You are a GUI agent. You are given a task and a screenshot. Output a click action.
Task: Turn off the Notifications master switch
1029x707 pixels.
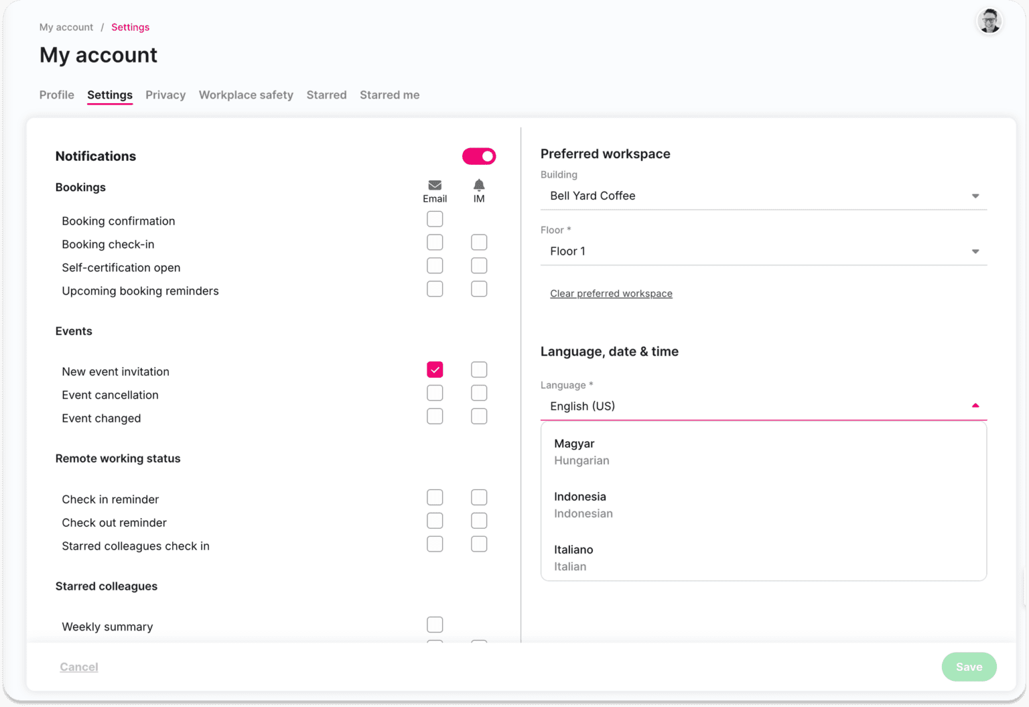pos(479,156)
